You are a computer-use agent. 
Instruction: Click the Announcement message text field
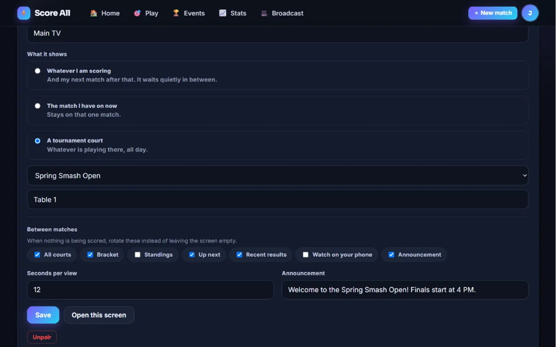pyautogui.click(x=405, y=290)
